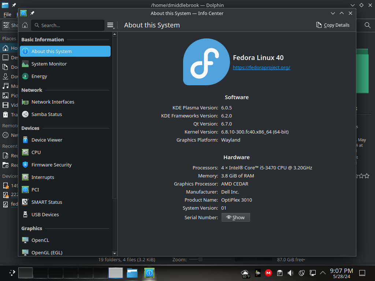Open Firmware Security module
375x281 pixels.
65,165
